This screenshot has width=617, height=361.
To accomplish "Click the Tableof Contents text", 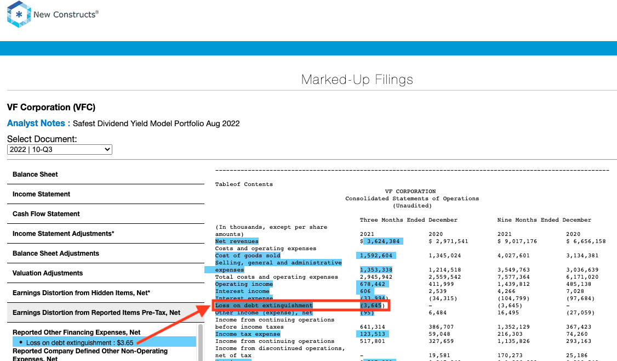I will click(244, 184).
